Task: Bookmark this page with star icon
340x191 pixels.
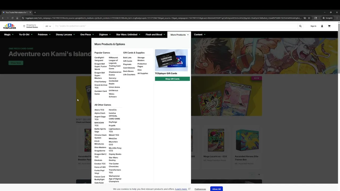Action: 309,18
